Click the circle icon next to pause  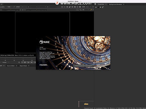[x=77, y=7]
